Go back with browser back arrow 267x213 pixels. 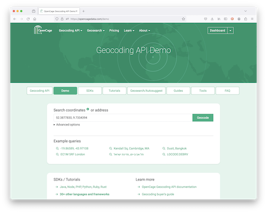click(x=15, y=19)
